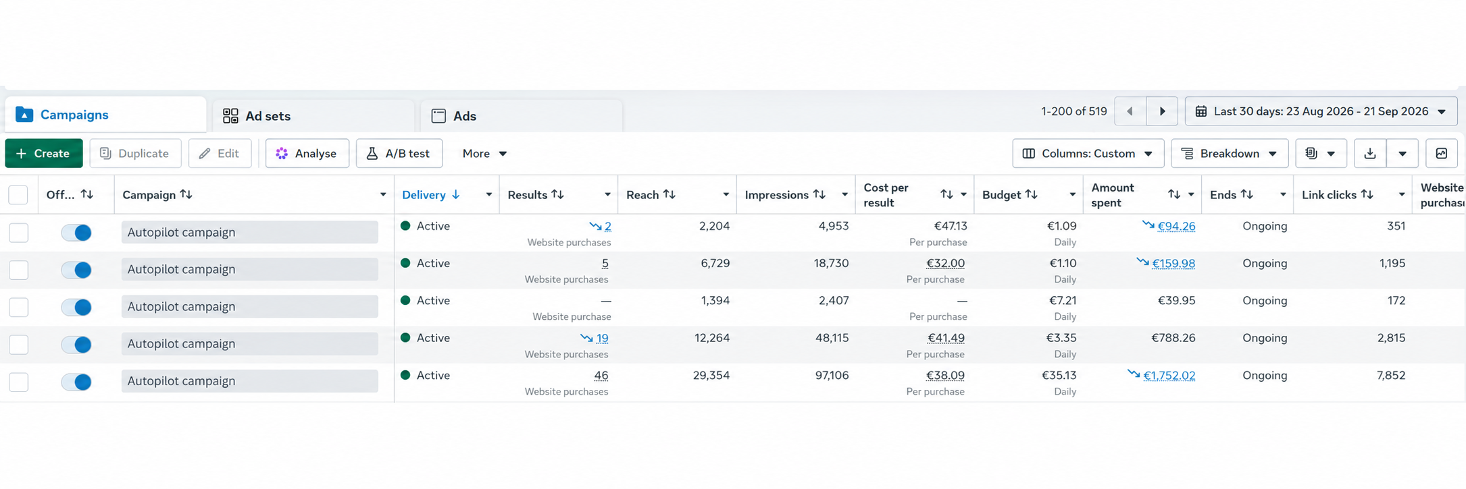Sort by Ends column arrows
This screenshot has height=489, width=1466.
click(1247, 194)
